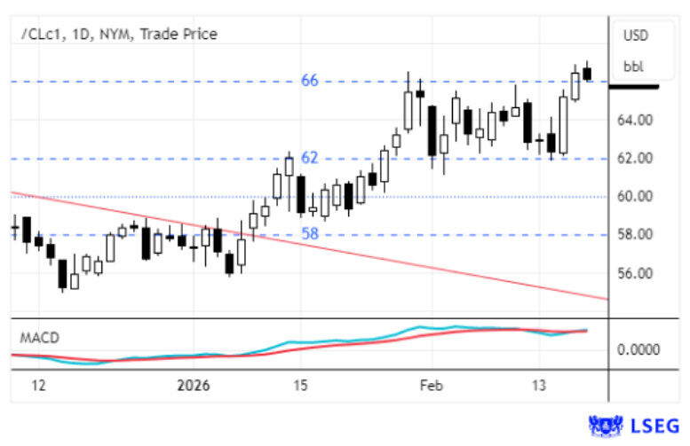Click the 60.00 price axis label
Screen dimensions: 690x446
640,196
